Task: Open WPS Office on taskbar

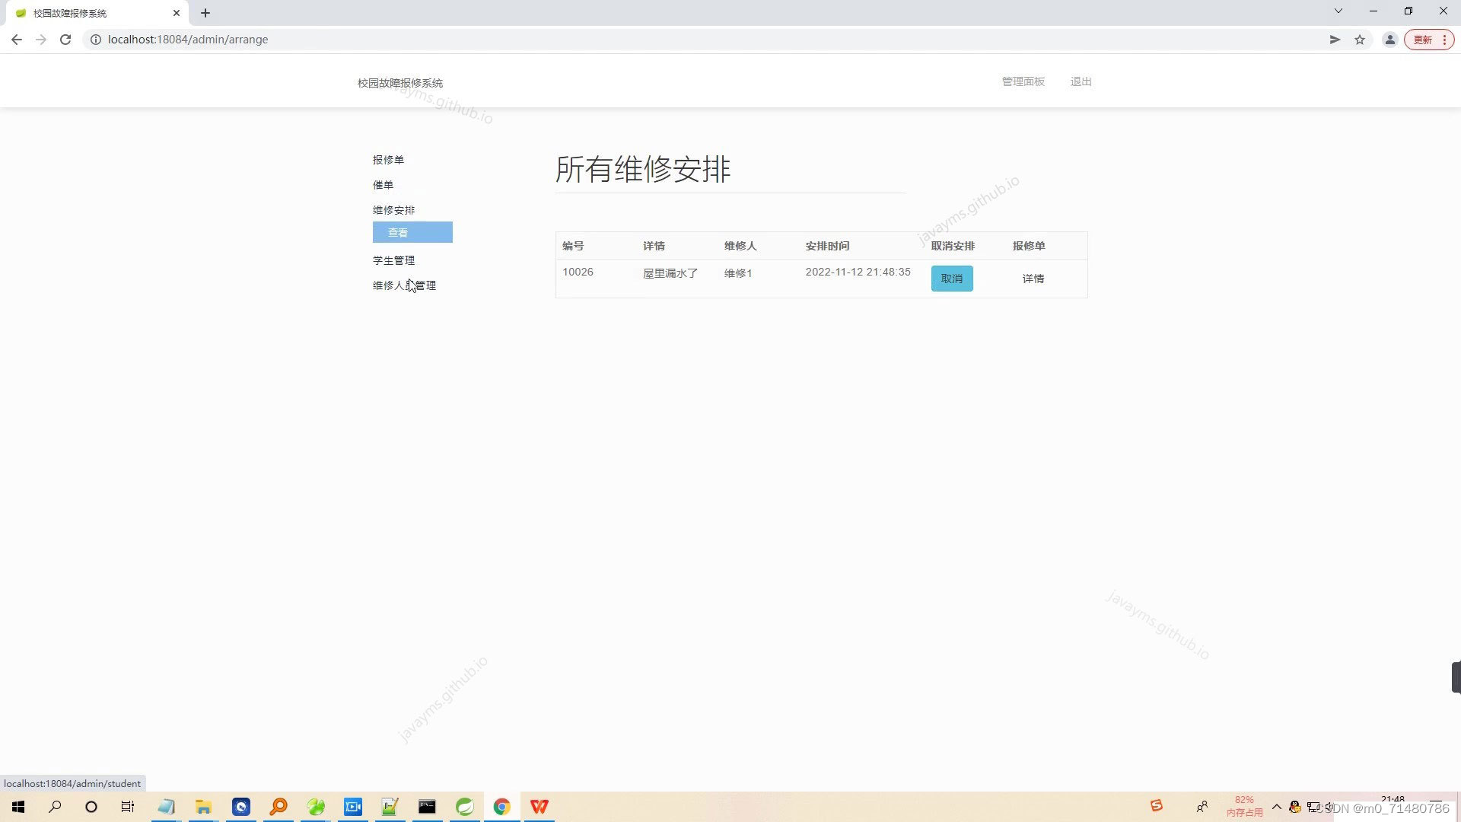Action: [x=540, y=807]
